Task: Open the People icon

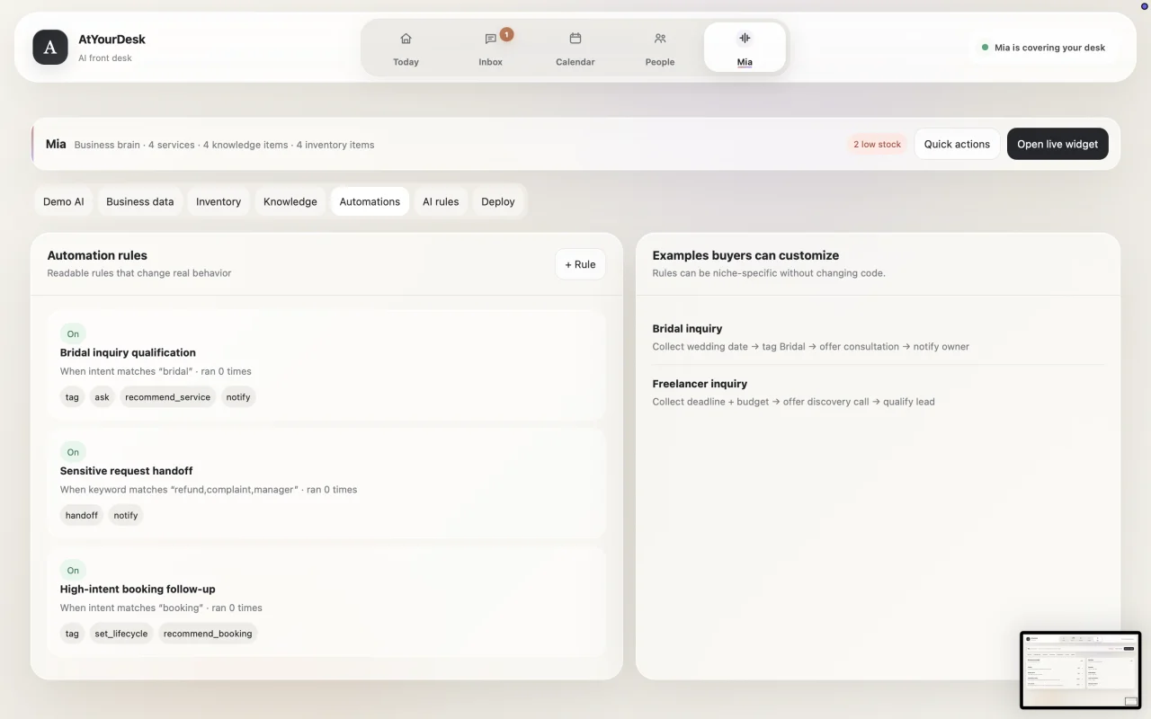Action: coord(660,39)
